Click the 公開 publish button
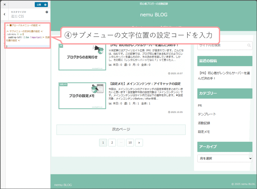The image size is (257, 189). tap(38, 5)
